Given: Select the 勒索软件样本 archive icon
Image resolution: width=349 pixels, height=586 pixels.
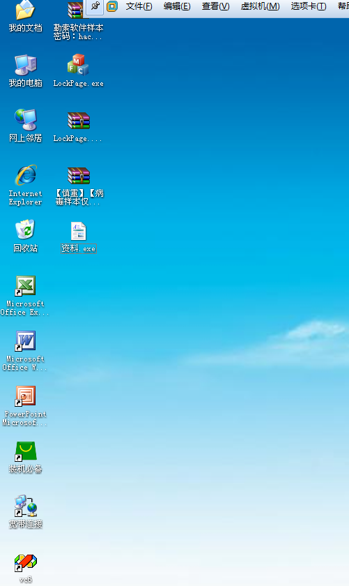Looking at the screenshot, I should click(x=77, y=10).
